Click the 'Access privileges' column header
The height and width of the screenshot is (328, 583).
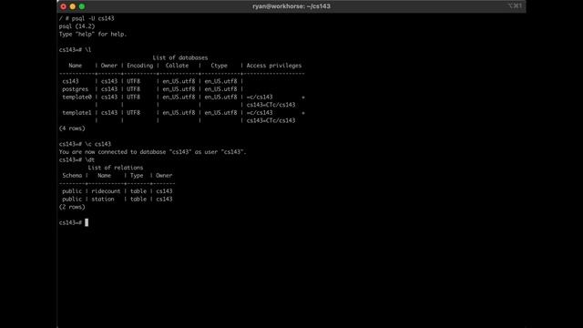coord(274,66)
